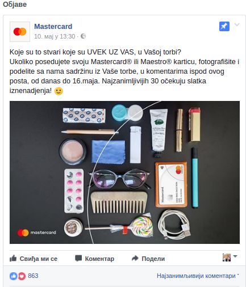Click the profile avatar next to Подели
This screenshot has height=287, width=246.
[227, 258]
